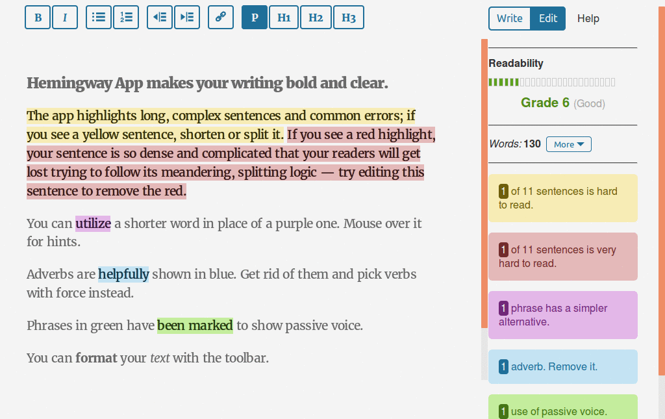Increase indent using the indent icon
The width and height of the screenshot is (665, 419).
pos(187,17)
